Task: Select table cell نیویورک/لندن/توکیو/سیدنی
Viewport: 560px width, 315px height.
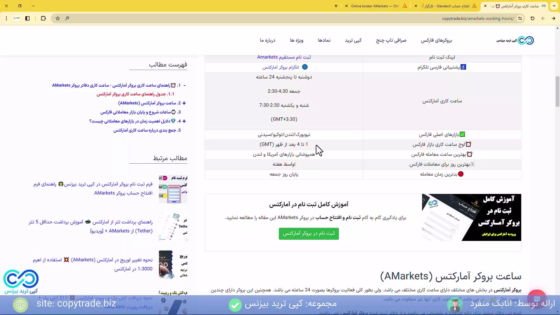Action: [x=284, y=134]
